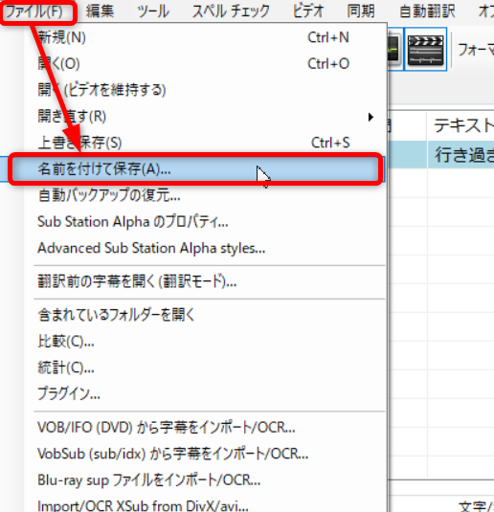Open the 編集 menu
Screen dimensions: 494x512
100,11
